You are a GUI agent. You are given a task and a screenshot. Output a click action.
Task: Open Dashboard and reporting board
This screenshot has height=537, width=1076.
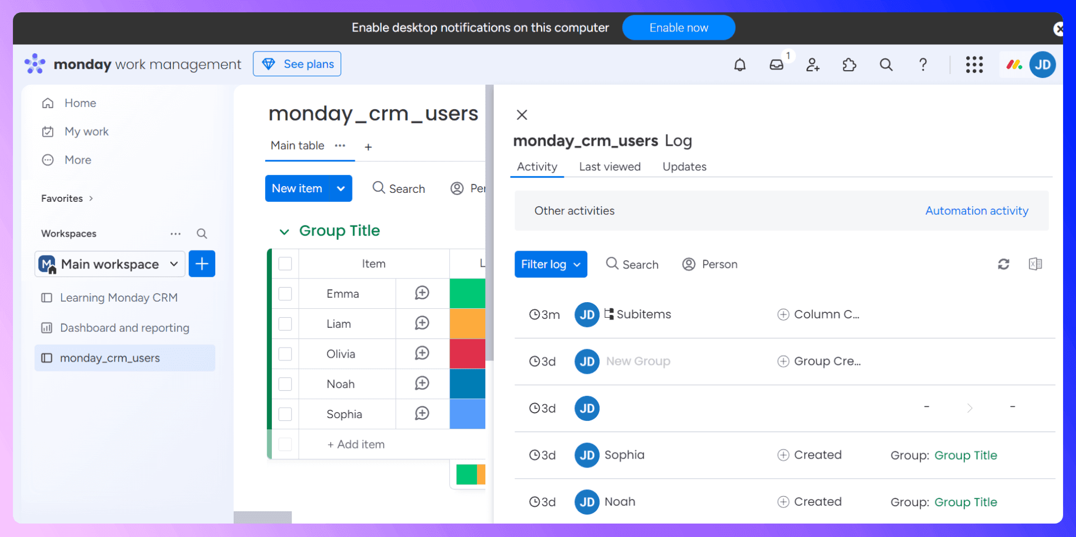124,328
